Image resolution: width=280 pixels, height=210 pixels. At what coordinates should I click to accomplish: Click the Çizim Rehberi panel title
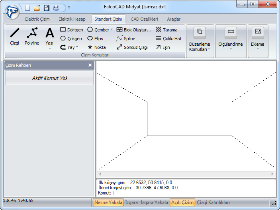[18, 65]
